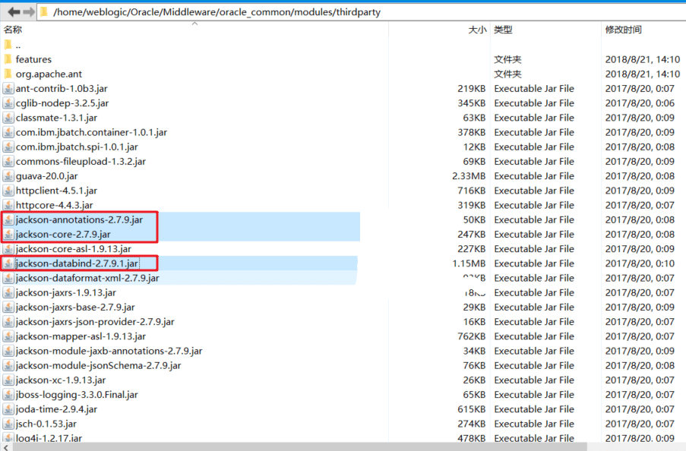Click the file name jsch-0.1.53.jar
The height and width of the screenshot is (451, 686).
click(x=46, y=424)
